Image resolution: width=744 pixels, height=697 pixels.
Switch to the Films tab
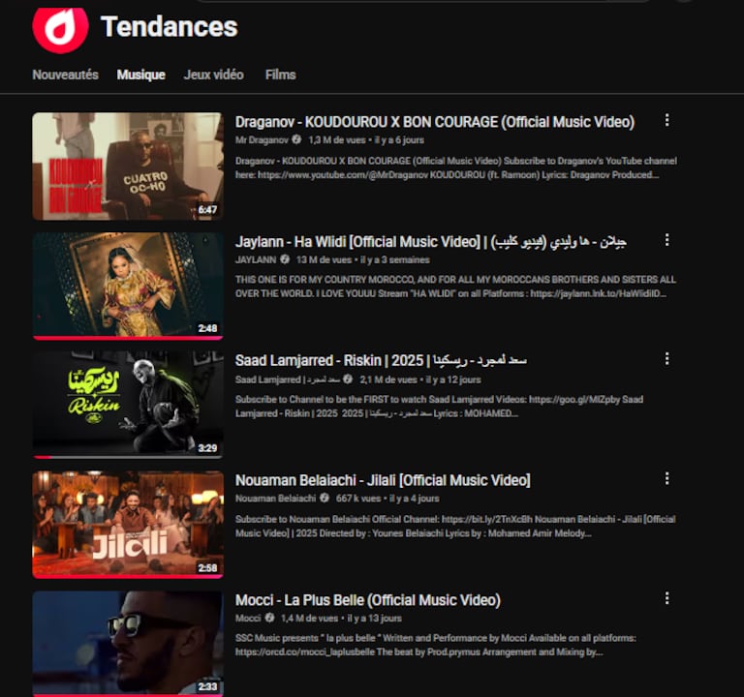[280, 75]
